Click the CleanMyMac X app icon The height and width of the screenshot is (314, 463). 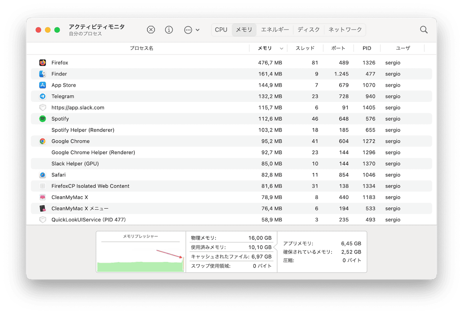[x=43, y=197]
